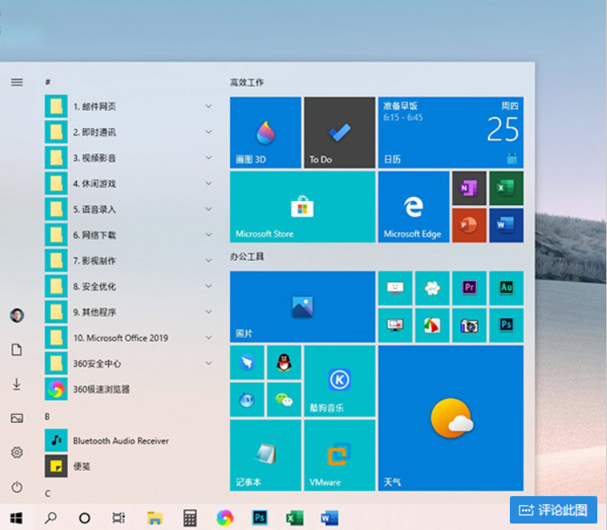Open File Explorer from the taskbar
607x530 pixels.
point(155,518)
